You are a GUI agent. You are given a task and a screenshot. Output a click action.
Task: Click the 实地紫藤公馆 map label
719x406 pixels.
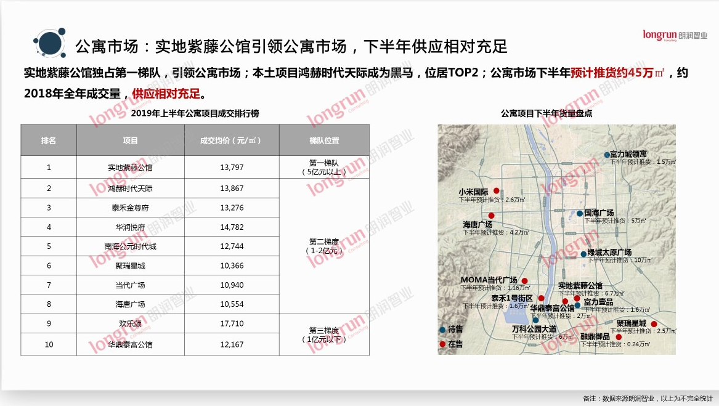point(580,286)
